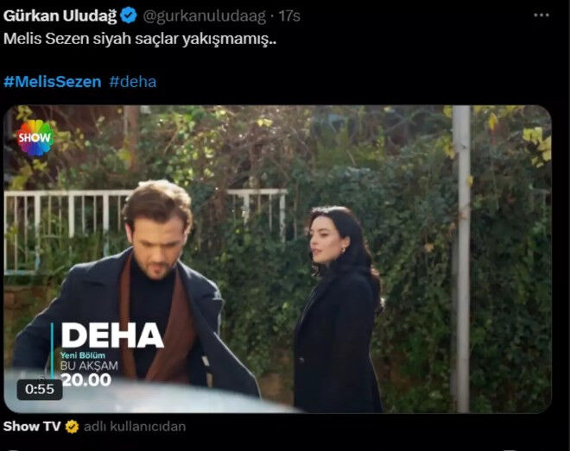The image size is (570, 451).
Task: Open the @gurkanuludaag handle
Action: (205, 16)
